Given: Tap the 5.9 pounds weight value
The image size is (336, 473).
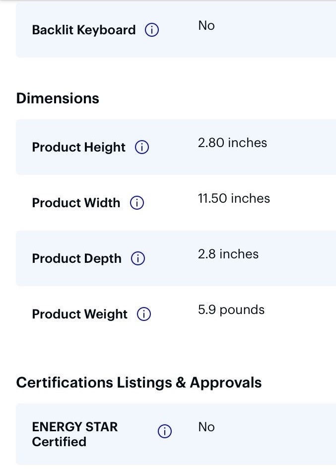Looking at the screenshot, I should pos(231,310).
